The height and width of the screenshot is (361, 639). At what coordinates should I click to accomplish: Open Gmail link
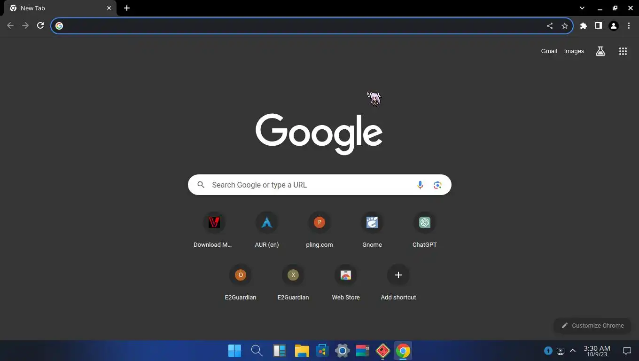[x=549, y=51]
